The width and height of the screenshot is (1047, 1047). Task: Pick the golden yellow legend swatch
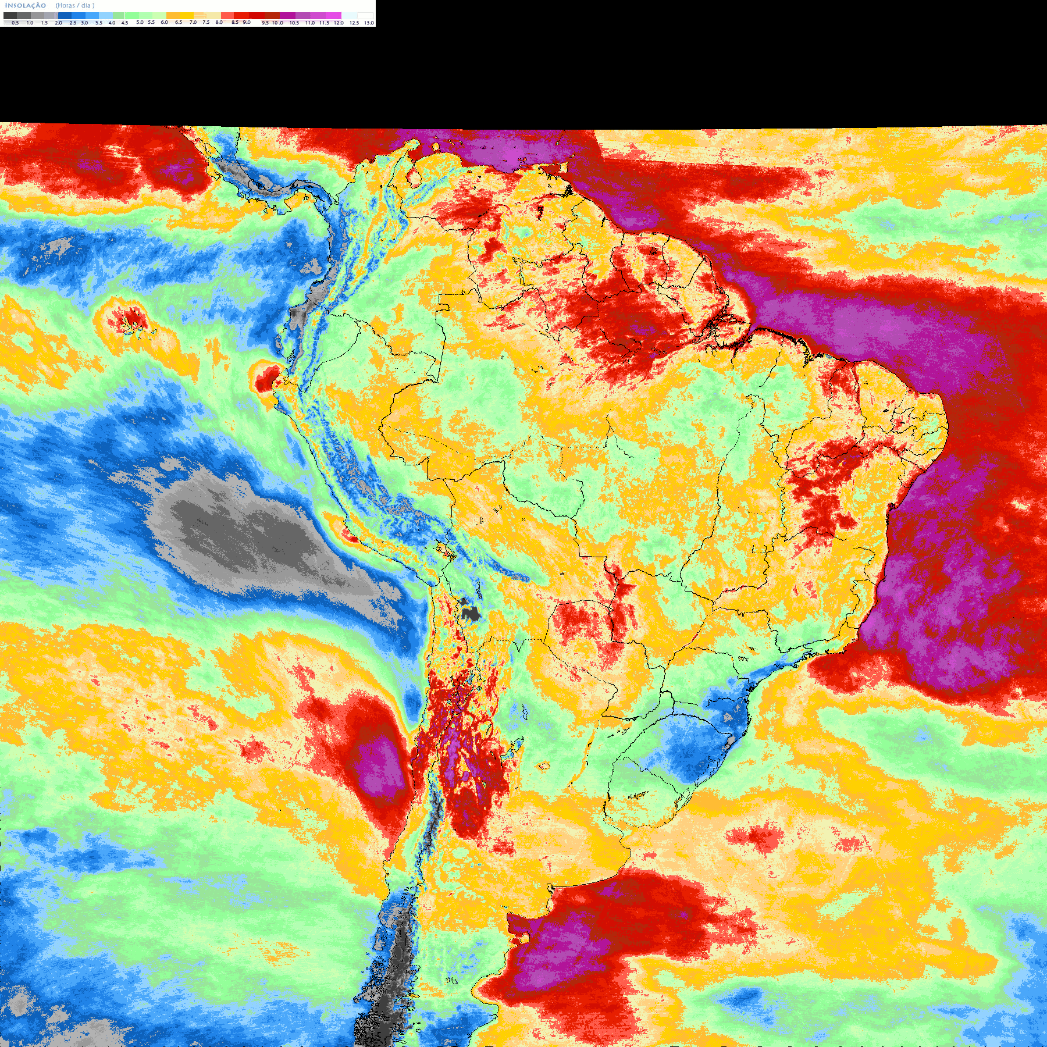pos(187,16)
